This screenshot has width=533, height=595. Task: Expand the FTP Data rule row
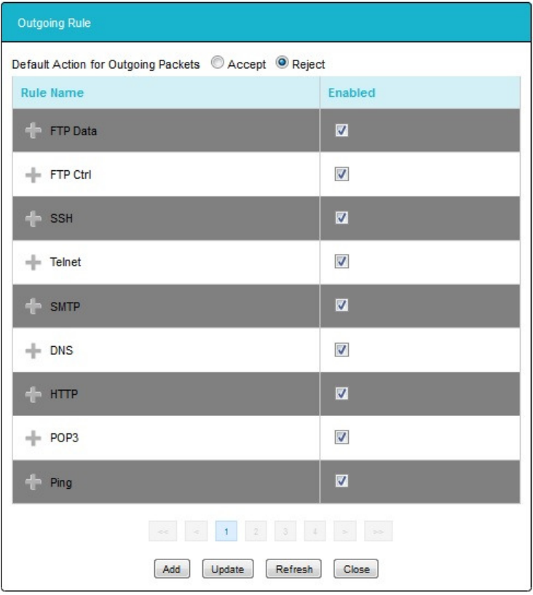click(x=31, y=131)
